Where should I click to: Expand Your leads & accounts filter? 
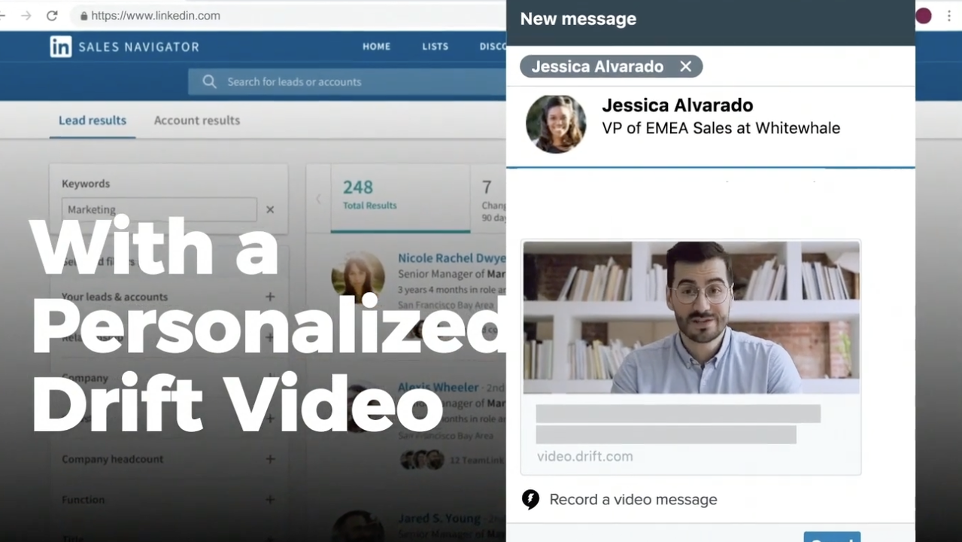click(270, 297)
